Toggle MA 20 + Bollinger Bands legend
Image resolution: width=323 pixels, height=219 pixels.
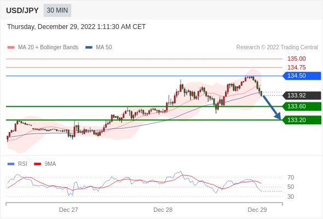tap(43, 48)
